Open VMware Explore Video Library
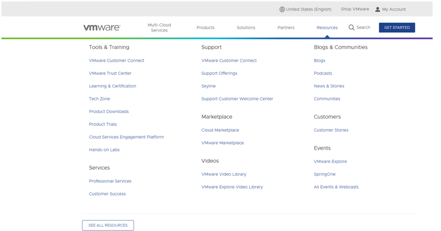 pos(232,187)
